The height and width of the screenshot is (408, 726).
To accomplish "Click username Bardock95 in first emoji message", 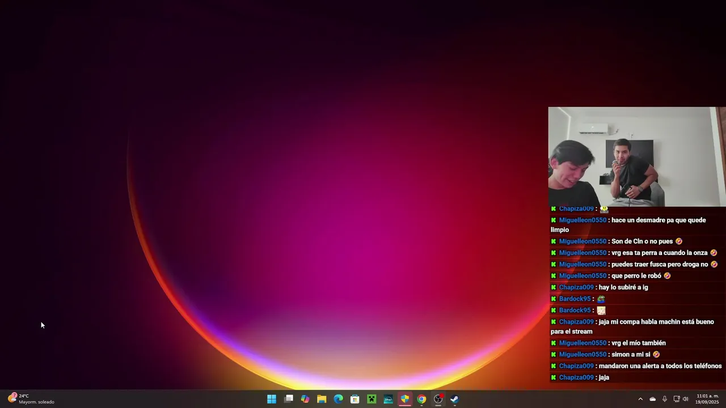I will click(x=575, y=299).
